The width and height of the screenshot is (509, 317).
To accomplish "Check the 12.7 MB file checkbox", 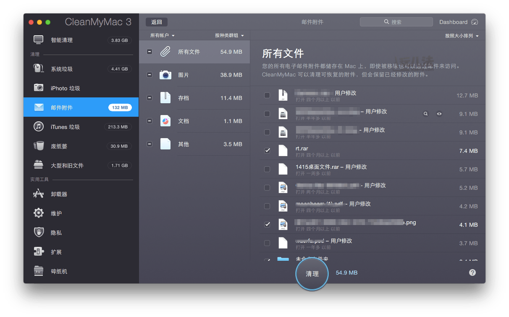I will click(267, 95).
